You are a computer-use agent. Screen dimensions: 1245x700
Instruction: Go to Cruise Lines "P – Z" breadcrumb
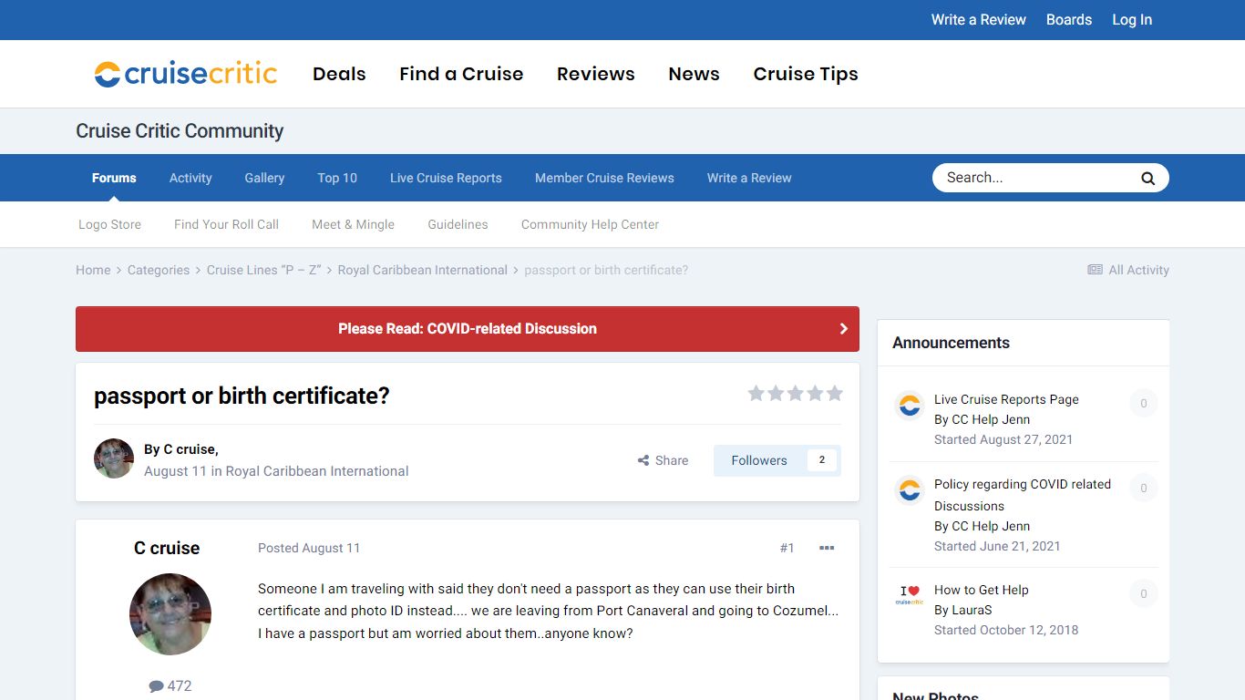pos(264,270)
